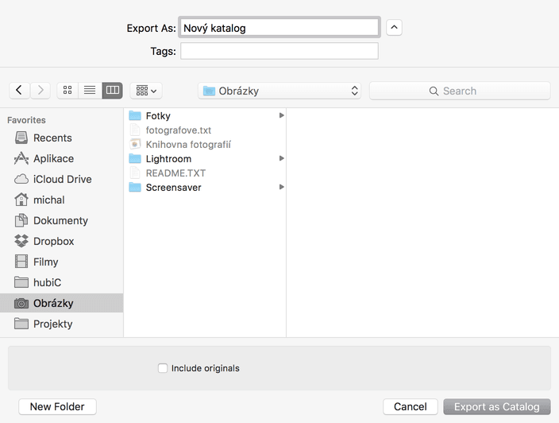Select the column view icon

tap(112, 91)
